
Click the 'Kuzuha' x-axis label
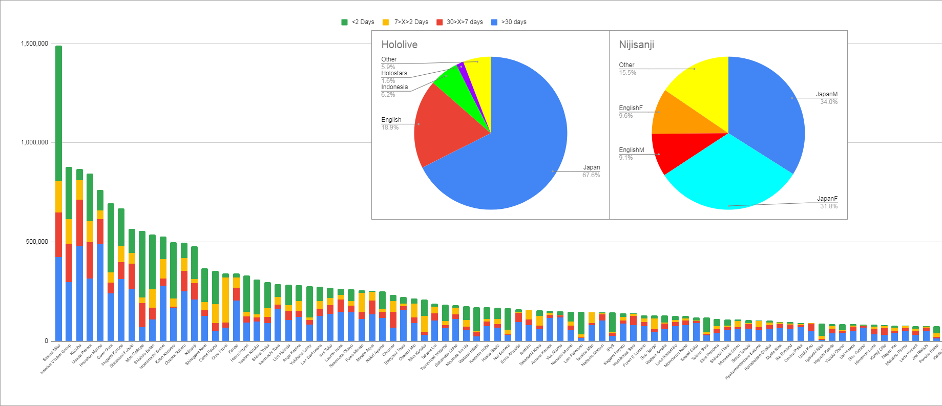pyautogui.click(x=76, y=349)
